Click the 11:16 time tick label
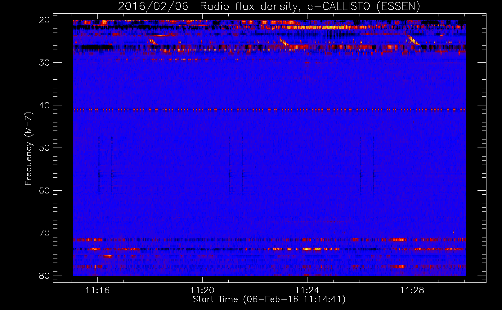Screen dimensions: 502x310 point(97,290)
